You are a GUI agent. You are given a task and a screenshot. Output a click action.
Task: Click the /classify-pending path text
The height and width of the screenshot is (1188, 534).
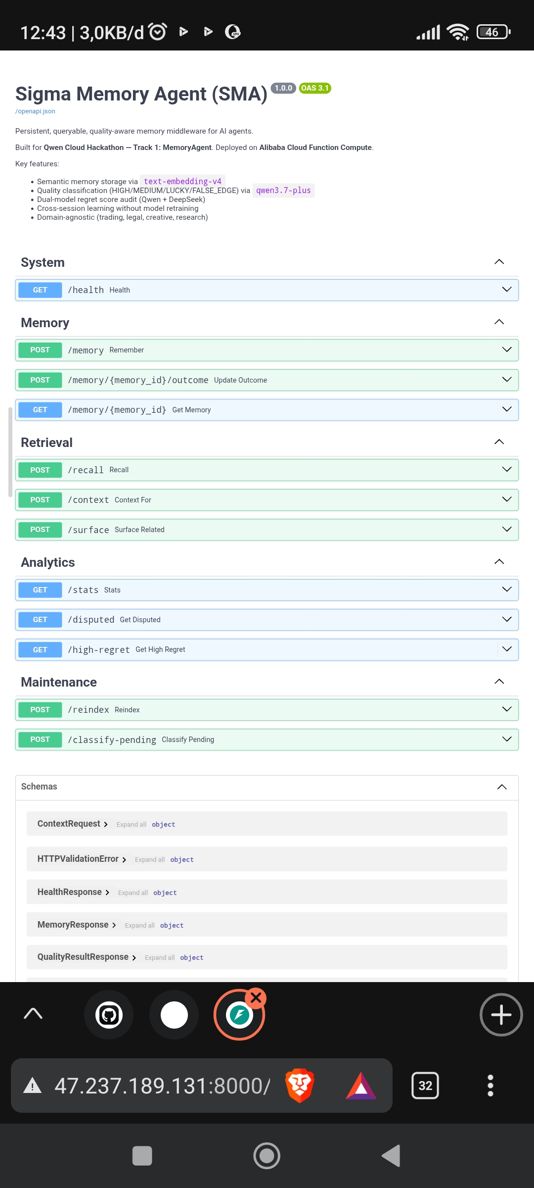click(x=112, y=740)
